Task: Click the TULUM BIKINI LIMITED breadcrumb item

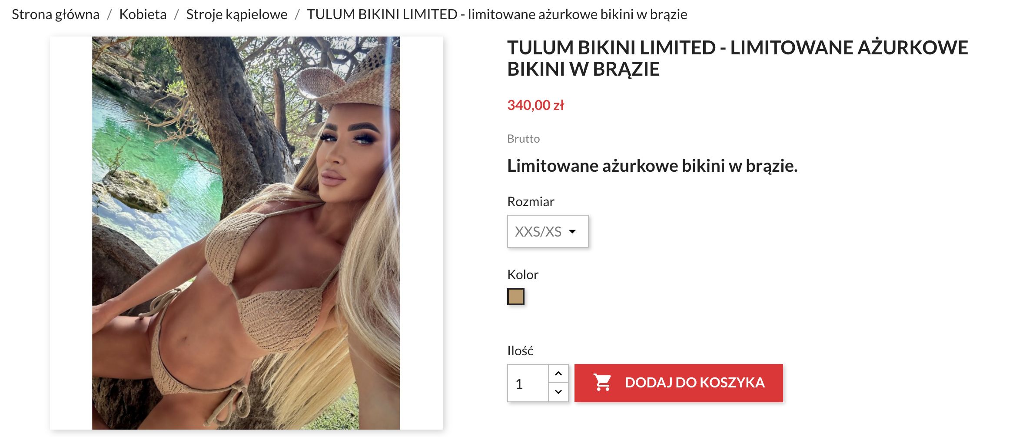Action: 497,14
